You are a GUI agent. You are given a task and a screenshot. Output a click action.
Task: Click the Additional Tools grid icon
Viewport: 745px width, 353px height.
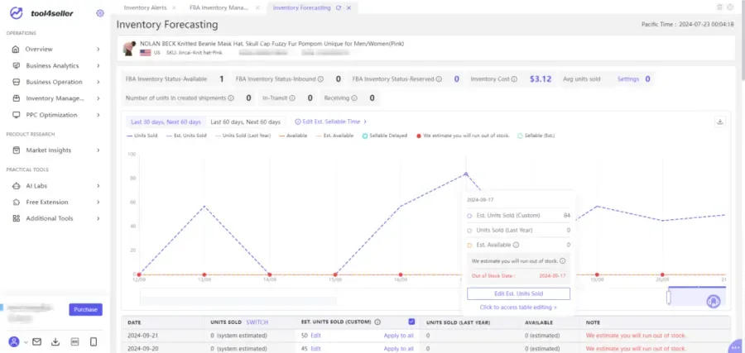(17, 218)
